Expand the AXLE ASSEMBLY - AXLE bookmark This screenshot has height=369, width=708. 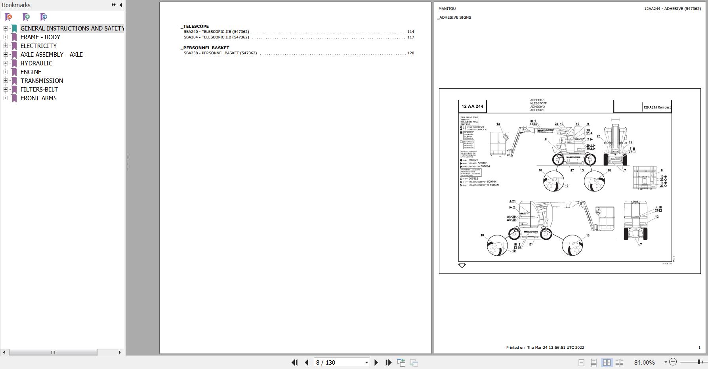tap(6, 54)
